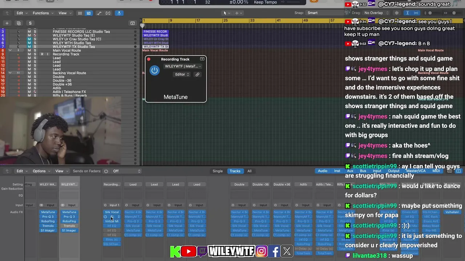Click bar 9 on the ruler
Viewport: 465px width, 261px height.
[170, 21]
